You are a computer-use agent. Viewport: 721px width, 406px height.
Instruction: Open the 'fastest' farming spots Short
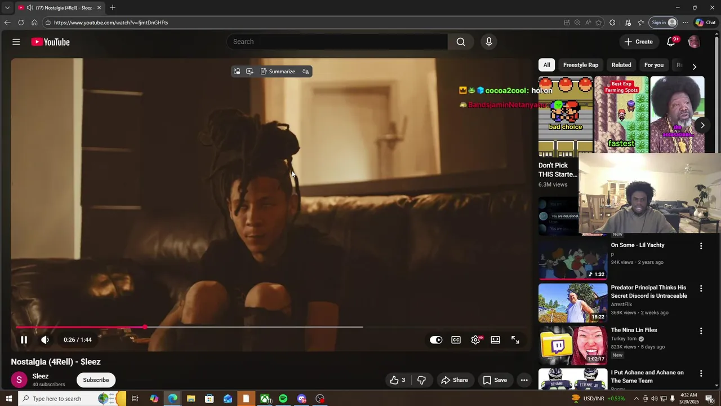click(621, 114)
